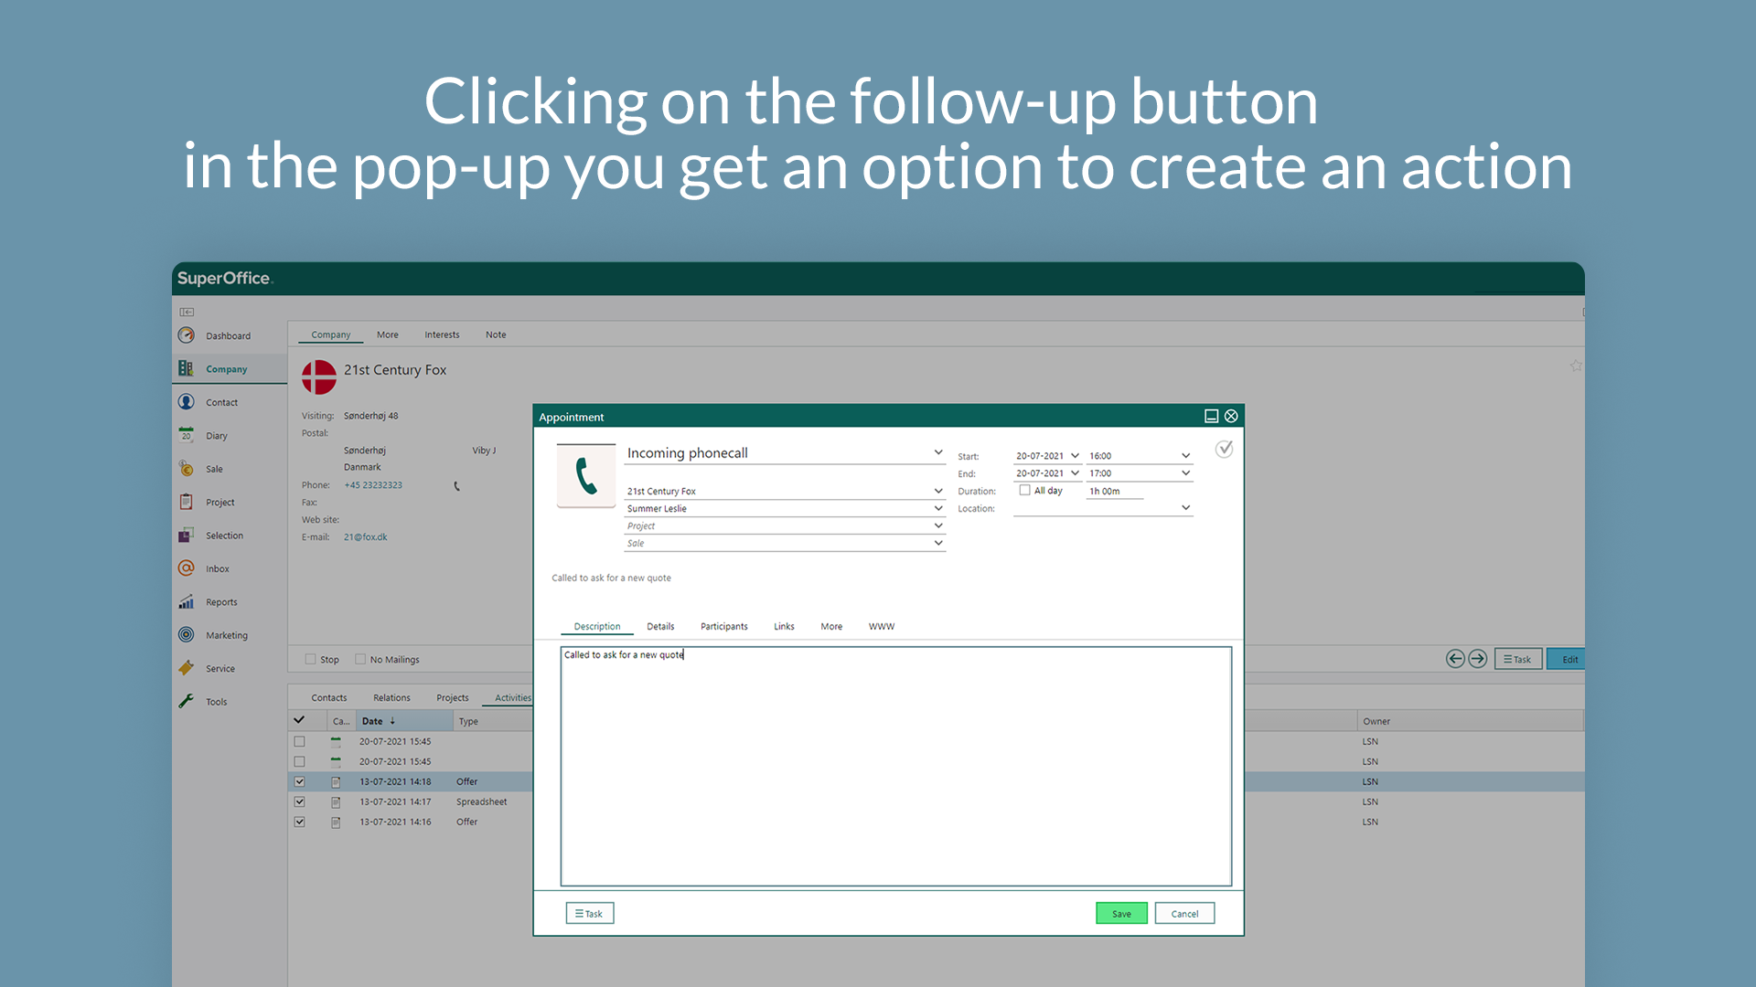Click the previous-record back arrow icon
Image resolution: width=1756 pixels, height=987 pixels.
point(1455,659)
